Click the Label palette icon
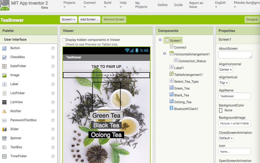This screenshot has height=163, width=260. [4, 84]
